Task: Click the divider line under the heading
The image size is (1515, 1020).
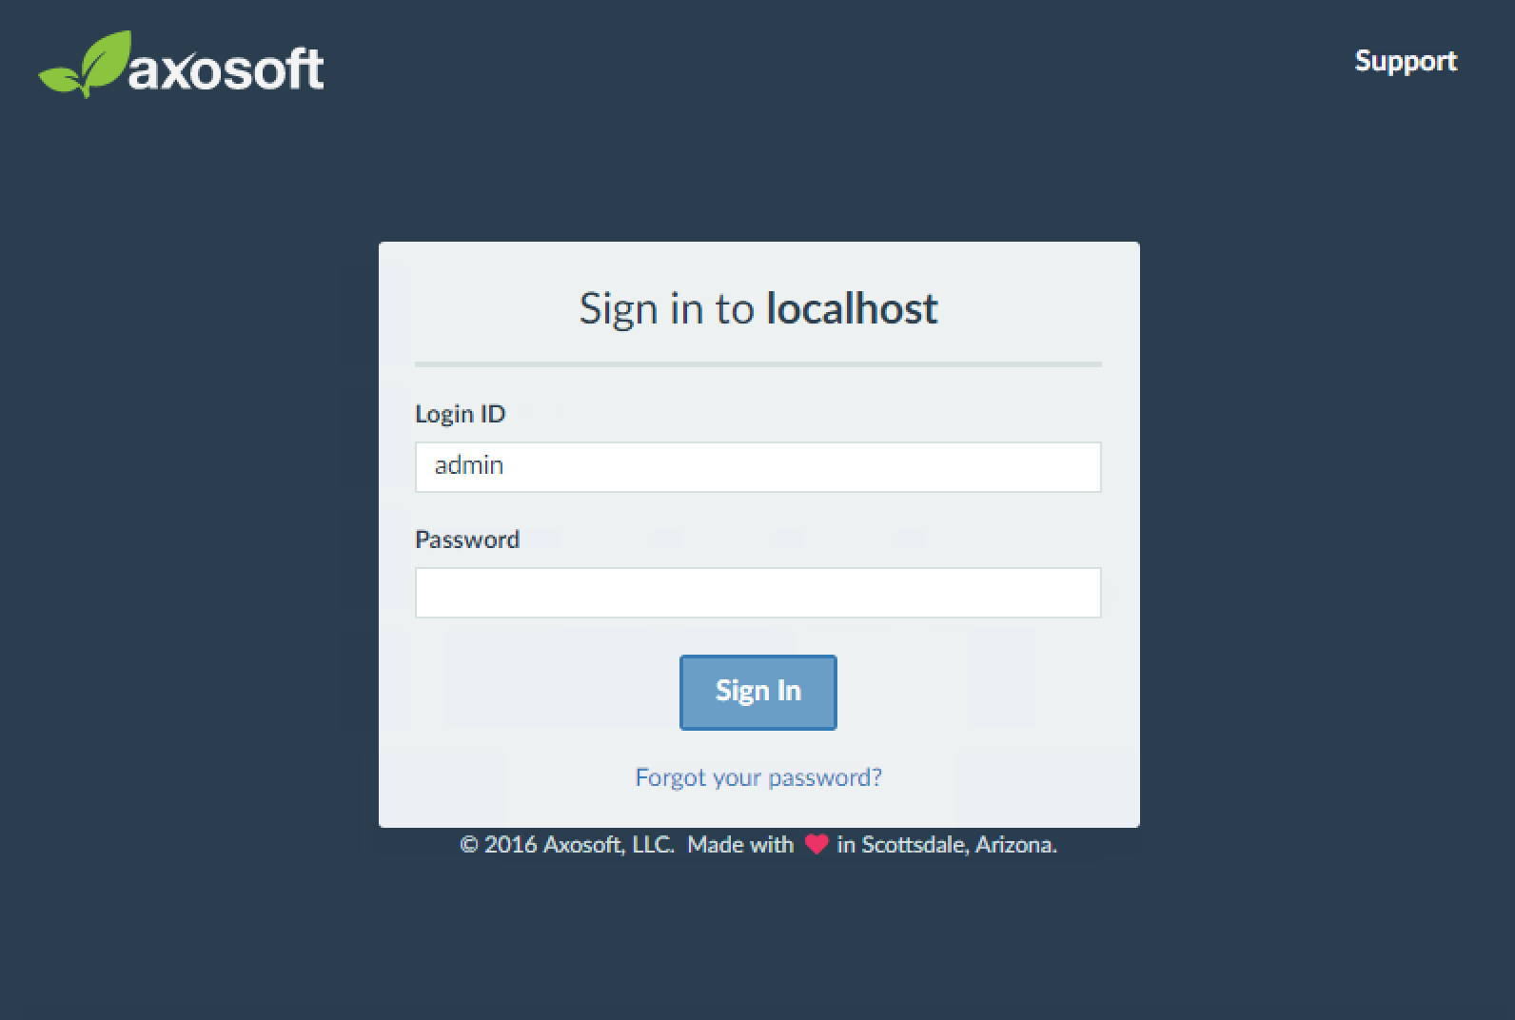Action: tap(757, 363)
